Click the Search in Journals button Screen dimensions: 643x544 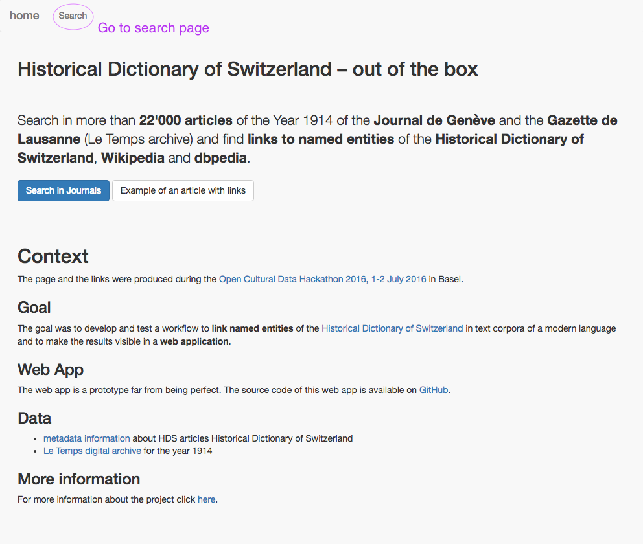[64, 190]
